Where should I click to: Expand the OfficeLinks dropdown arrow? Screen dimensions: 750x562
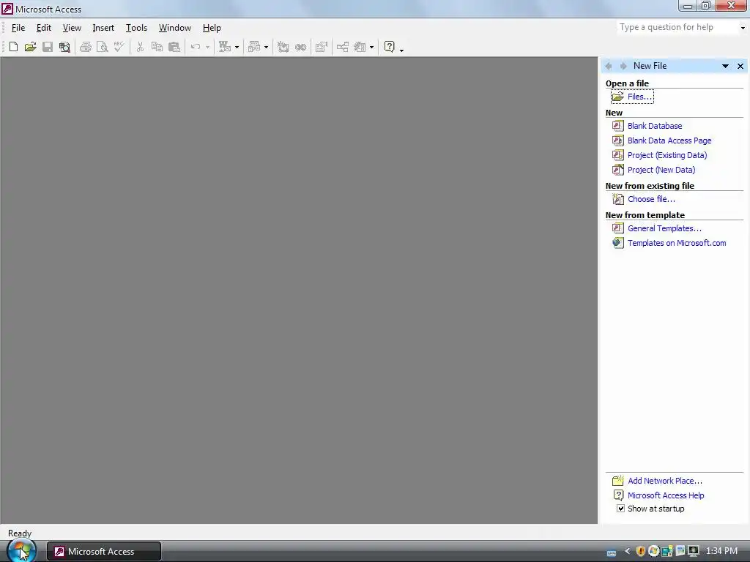pos(237,47)
